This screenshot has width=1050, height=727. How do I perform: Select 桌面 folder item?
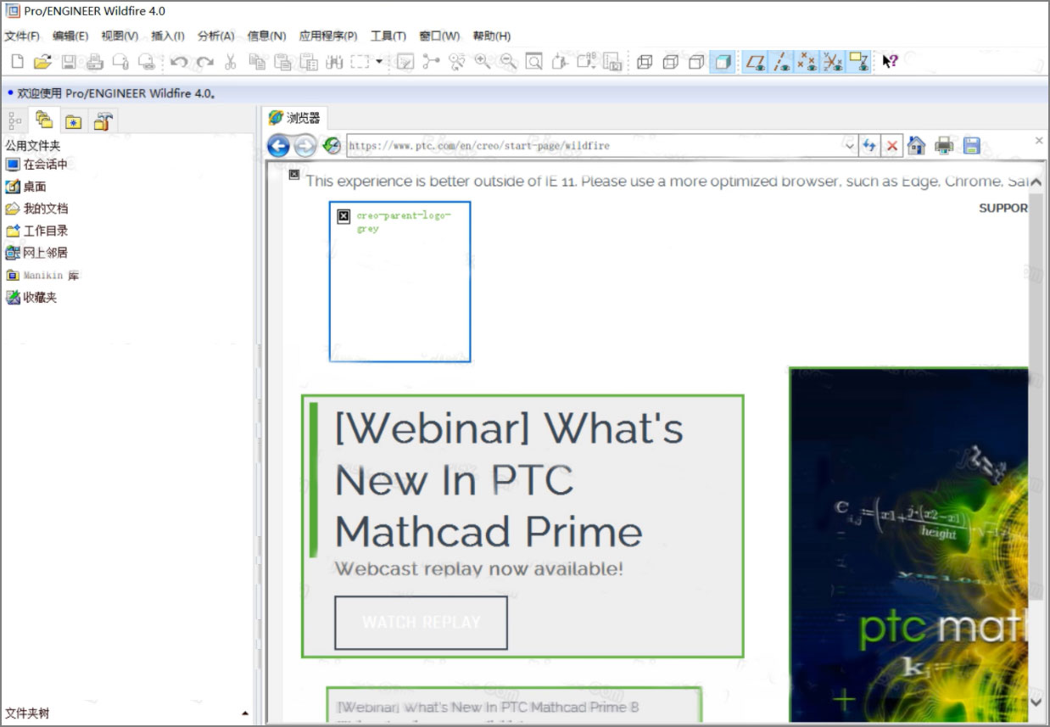(x=25, y=187)
